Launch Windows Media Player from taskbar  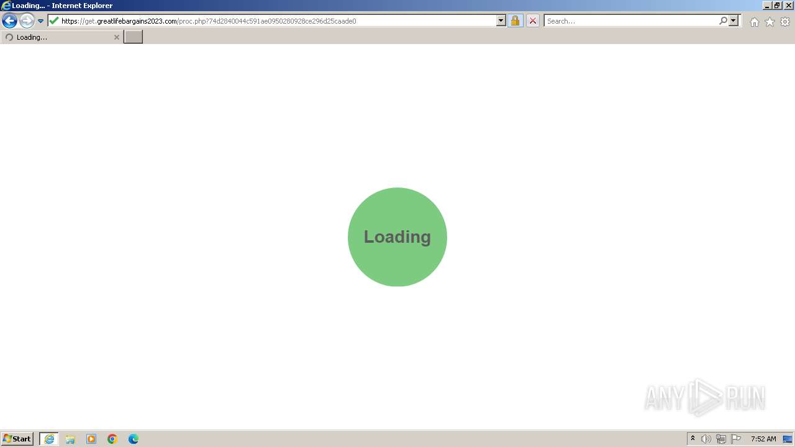click(x=91, y=439)
